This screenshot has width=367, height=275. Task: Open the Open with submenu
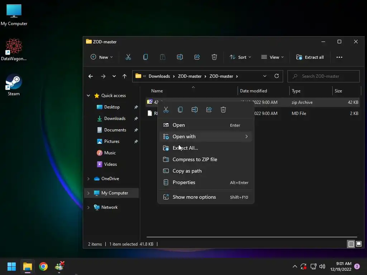pos(205,136)
